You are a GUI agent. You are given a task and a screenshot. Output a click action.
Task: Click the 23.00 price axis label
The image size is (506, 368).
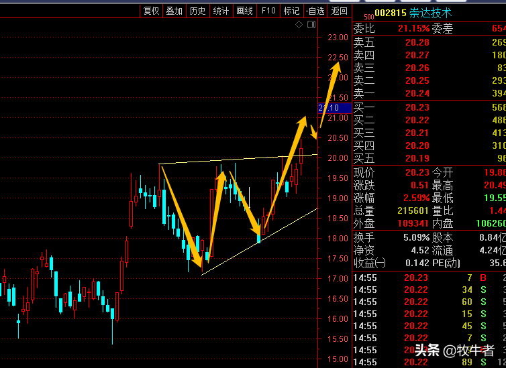[338, 38]
